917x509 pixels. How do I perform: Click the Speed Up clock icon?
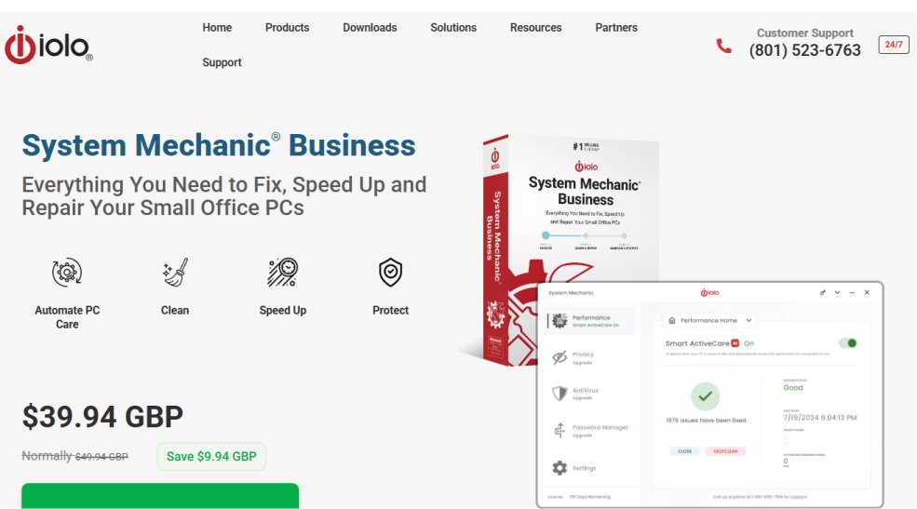tap(282, 273)
